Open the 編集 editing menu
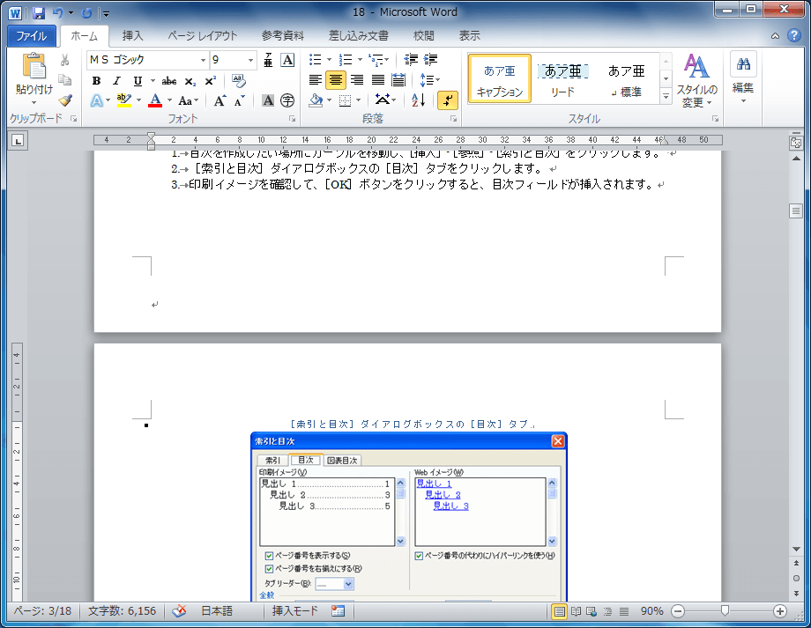811x628 pixels. click(743, 78)
